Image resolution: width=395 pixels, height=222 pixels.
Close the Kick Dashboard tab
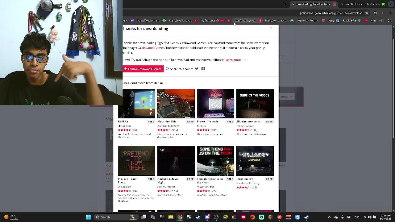pos(342,4)
